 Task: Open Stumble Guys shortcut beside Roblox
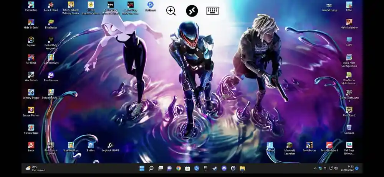click(x=71, y=147)
